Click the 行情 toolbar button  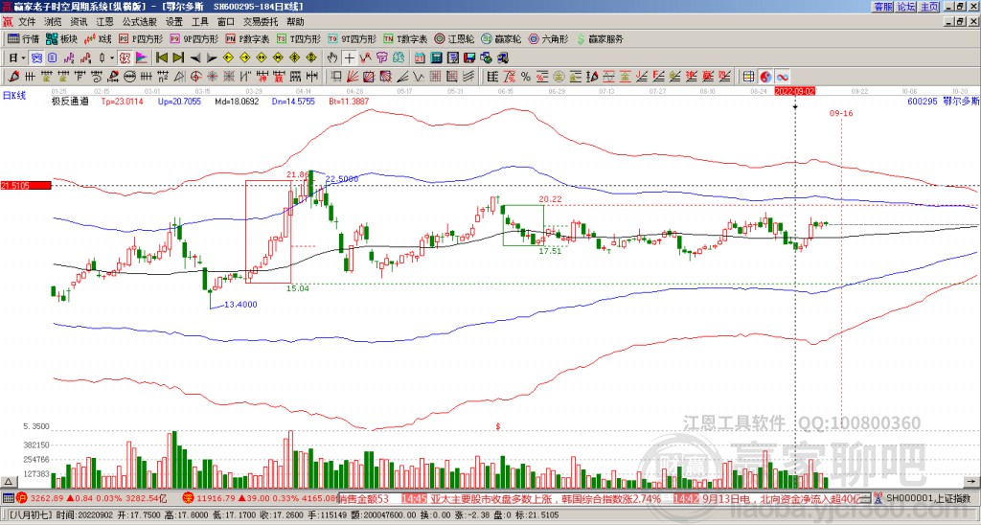coord(23,38)
